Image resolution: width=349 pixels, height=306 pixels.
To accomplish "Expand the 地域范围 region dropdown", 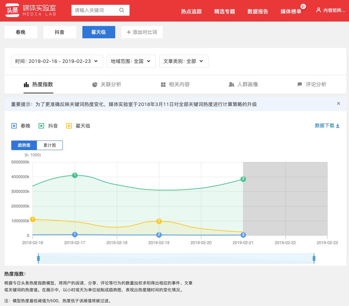I will [x=131, y=61].
